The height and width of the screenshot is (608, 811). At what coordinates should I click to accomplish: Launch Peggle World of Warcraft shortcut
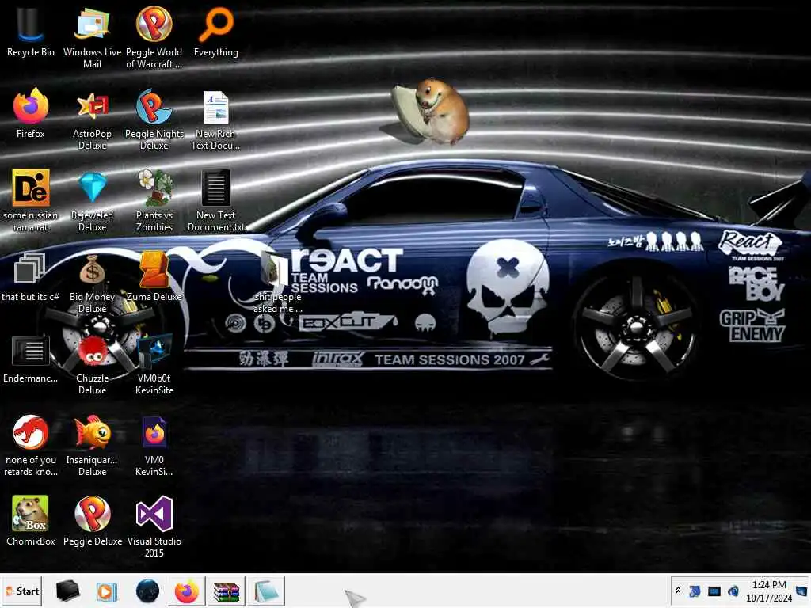pyautogui.click(x=154, y=37)
